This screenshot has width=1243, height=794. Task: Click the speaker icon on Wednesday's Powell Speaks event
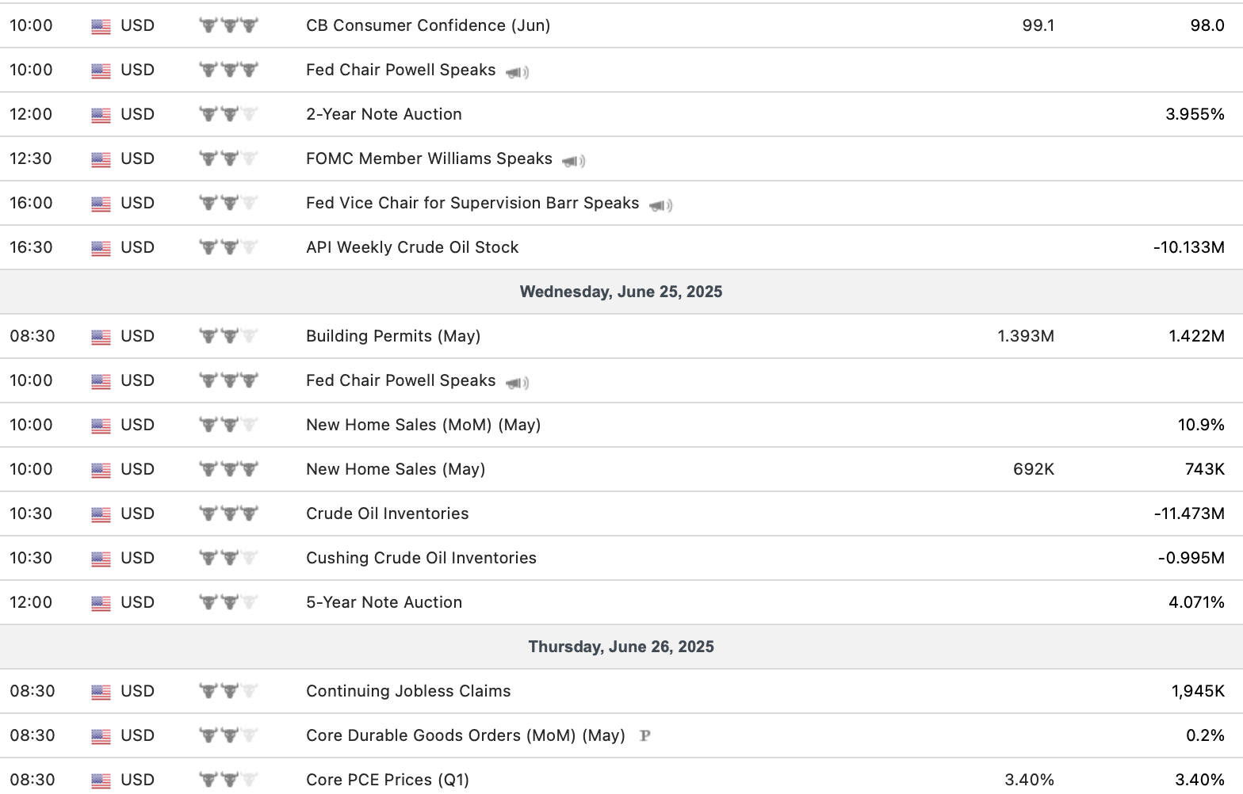[517, 383]
